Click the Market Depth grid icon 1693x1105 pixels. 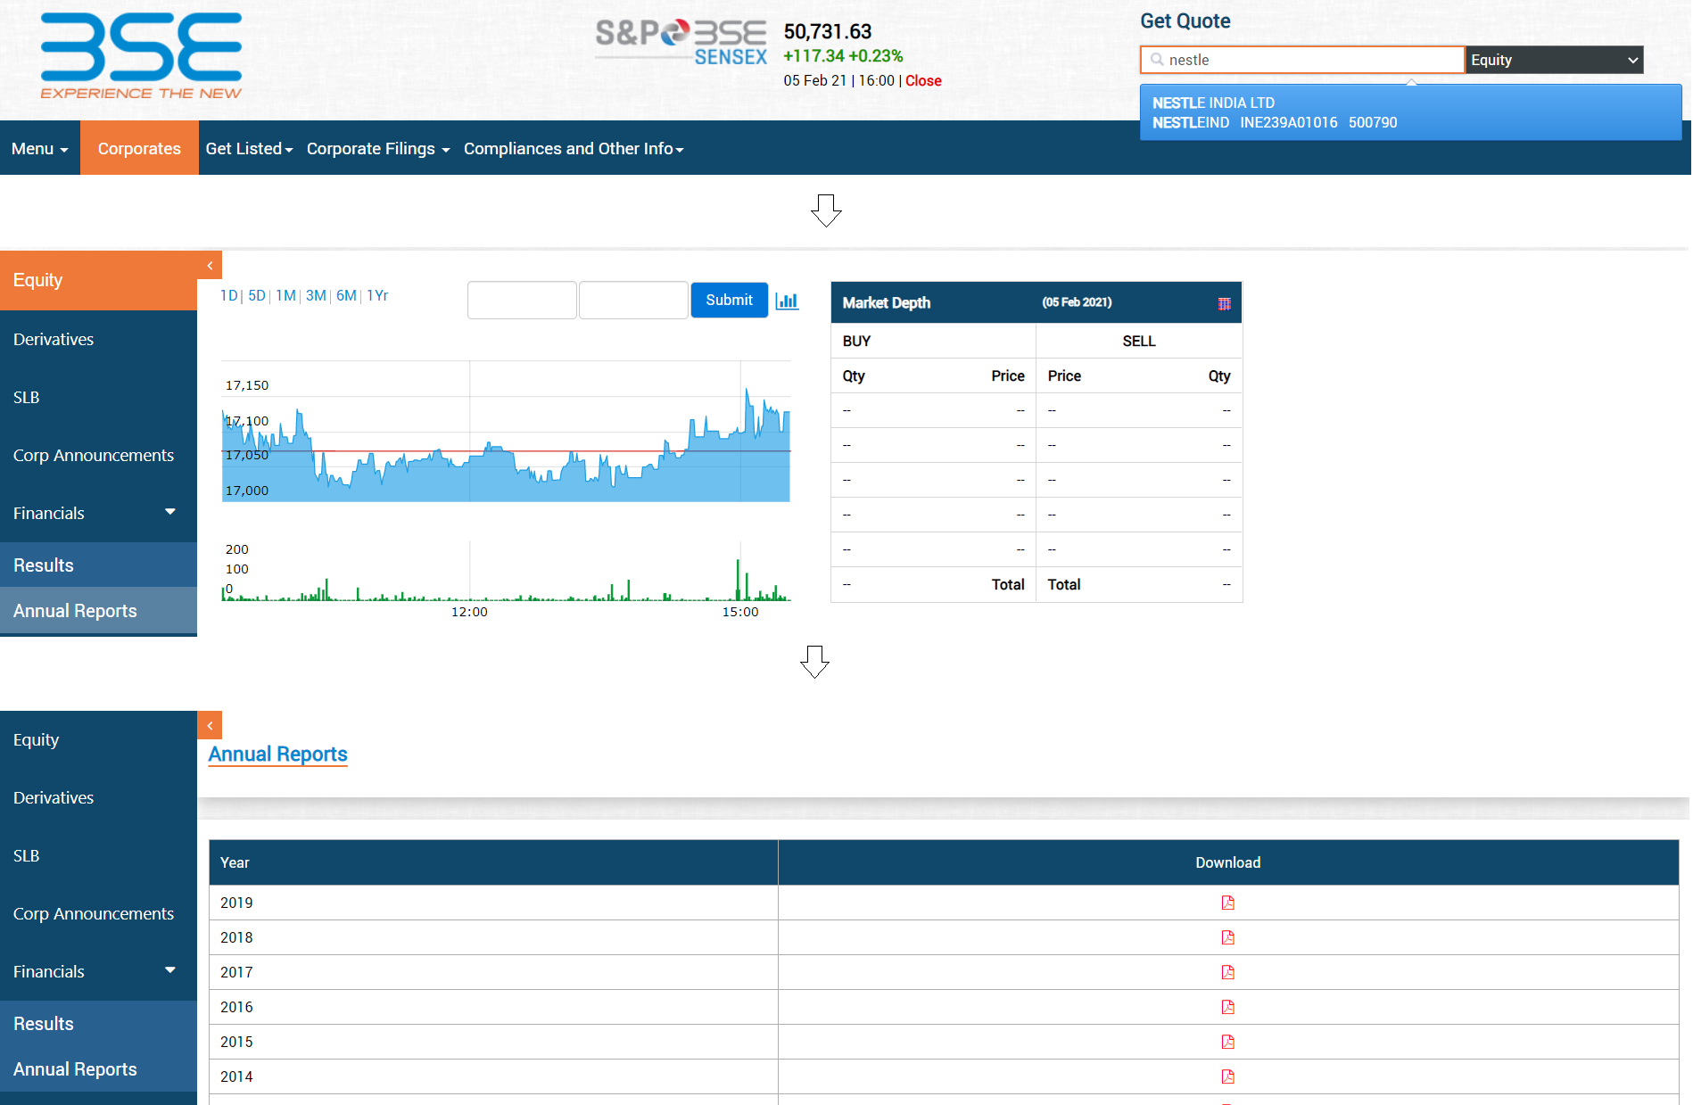tap(1225, 303)
